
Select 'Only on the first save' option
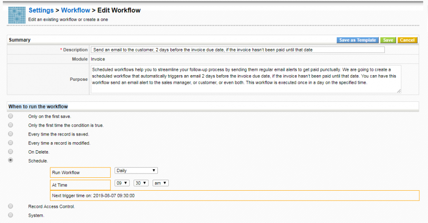10,116
